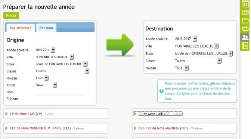This screenshot has height=139, width=251.
Task: Click the big green arrow graphic
Action: pos(120,45)
